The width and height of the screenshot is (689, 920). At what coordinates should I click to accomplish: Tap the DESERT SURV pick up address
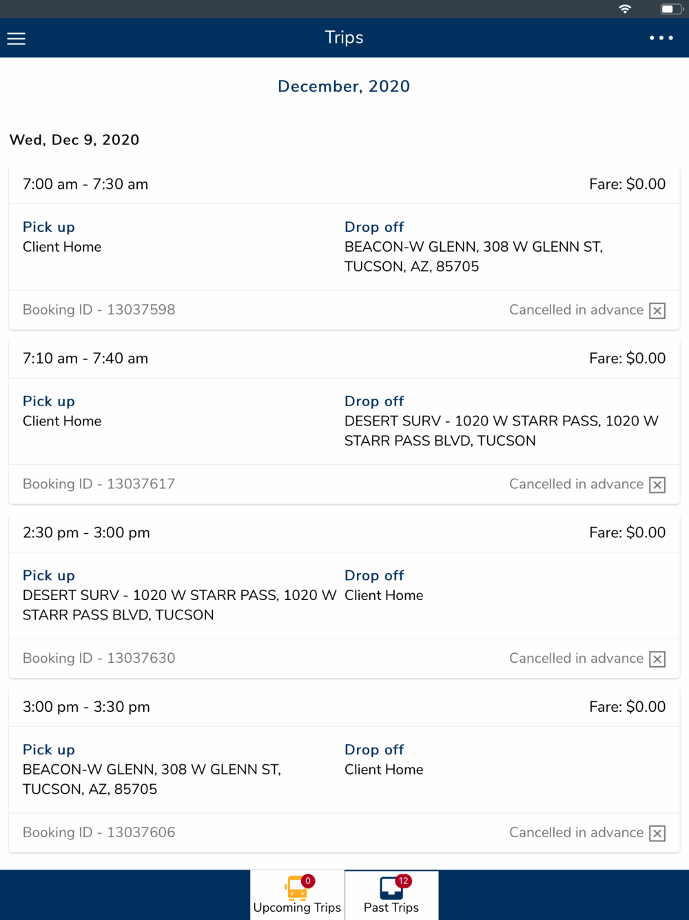(179, 605)
